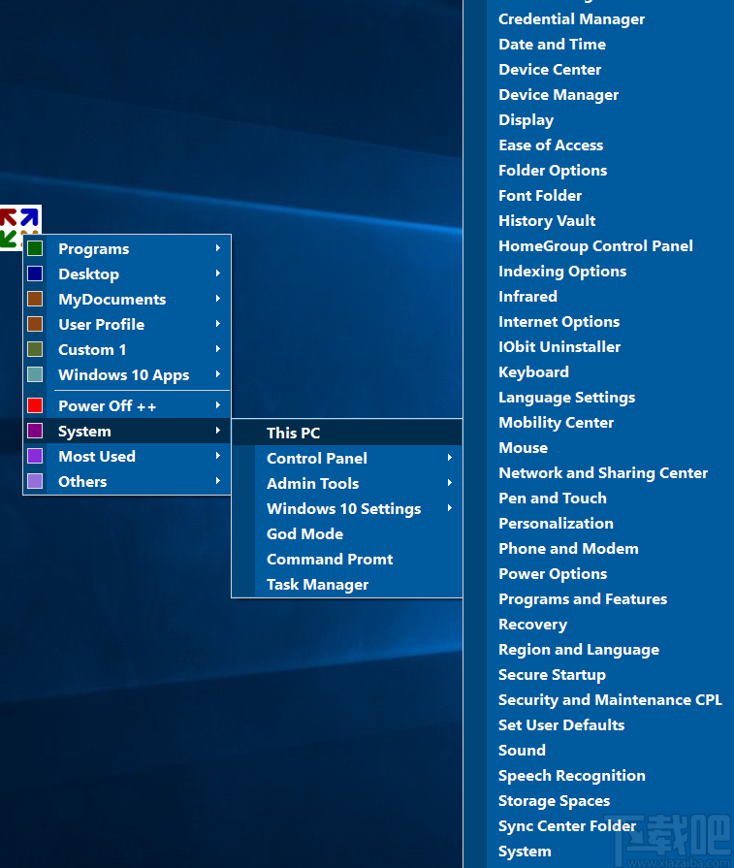Expand the Windows 10 Apps submenu arrow
Screen dimensions: 734x868
[218, 373]
